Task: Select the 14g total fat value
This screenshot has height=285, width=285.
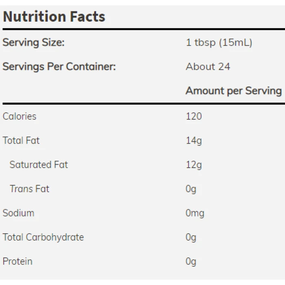Action: click(193, 140)
